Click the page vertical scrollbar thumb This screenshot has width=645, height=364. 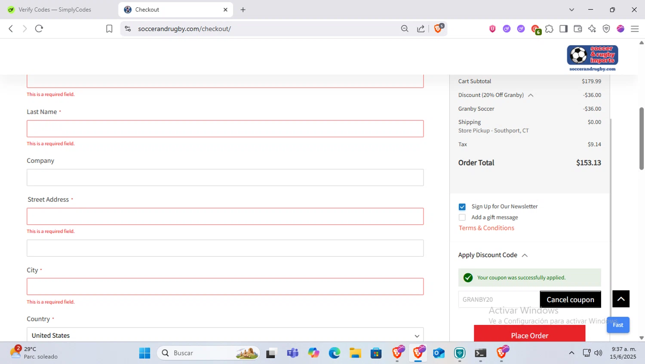pyautogui.click(x=642, y=138)
